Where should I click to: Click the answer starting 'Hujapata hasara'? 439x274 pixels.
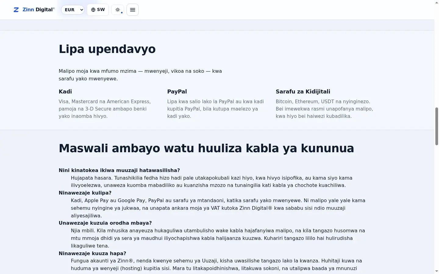(212, 181)
